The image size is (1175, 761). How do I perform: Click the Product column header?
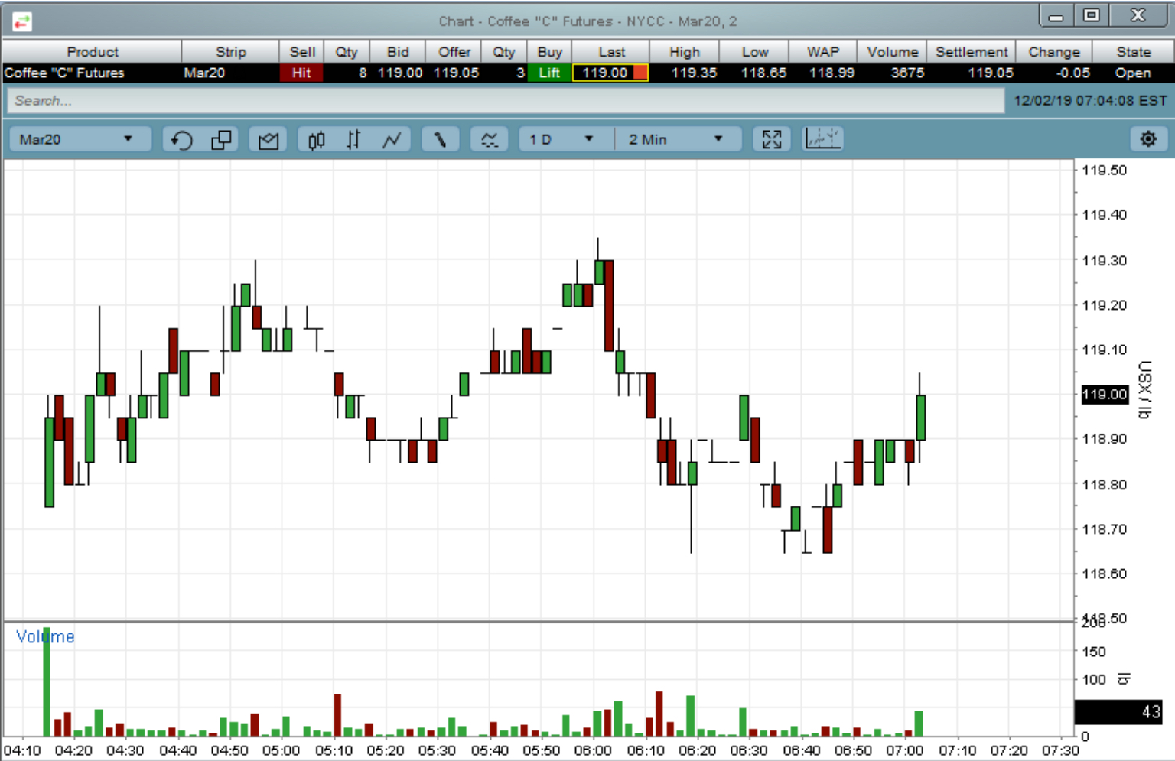pyautogui.click(x=93, y=51)
